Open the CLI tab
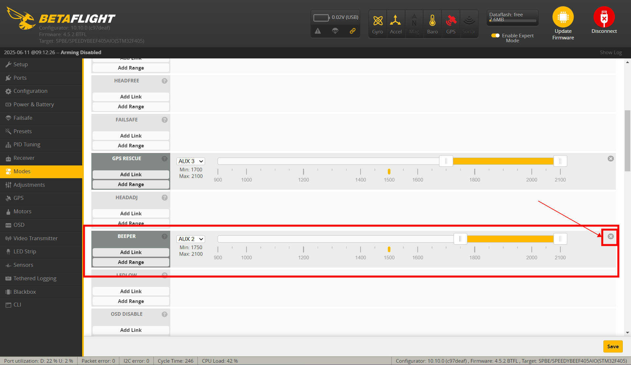This screenshot has height=365, width=631. [x=41, y=305]
